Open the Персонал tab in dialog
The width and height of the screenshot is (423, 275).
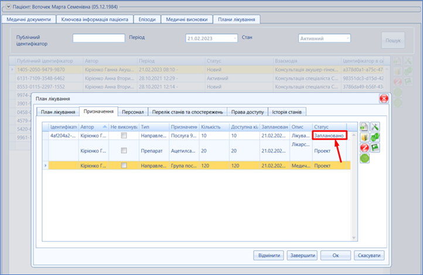pos(133,112)
